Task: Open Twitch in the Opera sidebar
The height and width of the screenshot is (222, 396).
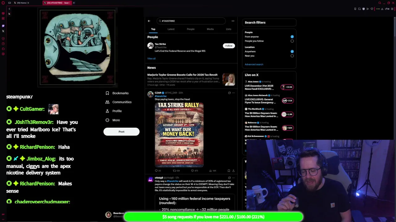Action: (3, 26)
